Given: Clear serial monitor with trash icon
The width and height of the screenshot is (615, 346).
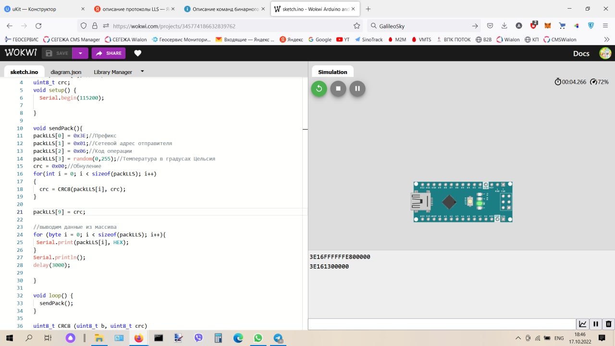Looking at the screenshot, I should pyautogui.click(x=608, y=324).
